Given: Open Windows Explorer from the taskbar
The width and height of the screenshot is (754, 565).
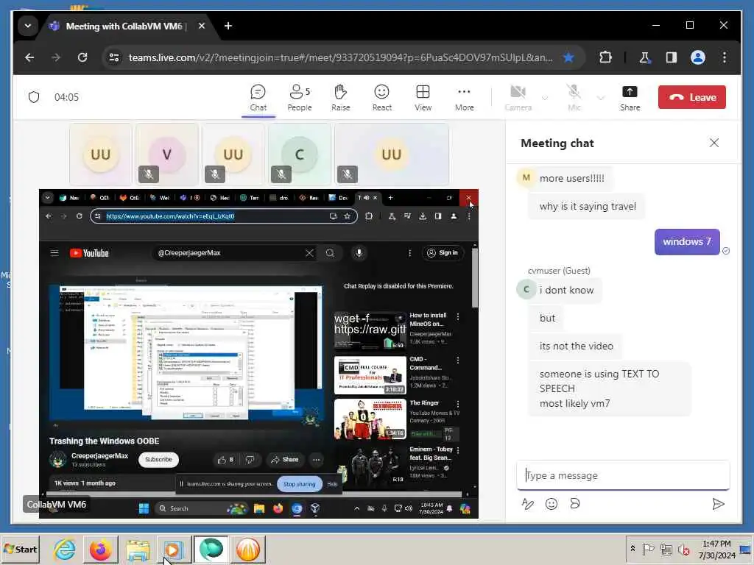Looking at the screenshot, I should [138, 549].
